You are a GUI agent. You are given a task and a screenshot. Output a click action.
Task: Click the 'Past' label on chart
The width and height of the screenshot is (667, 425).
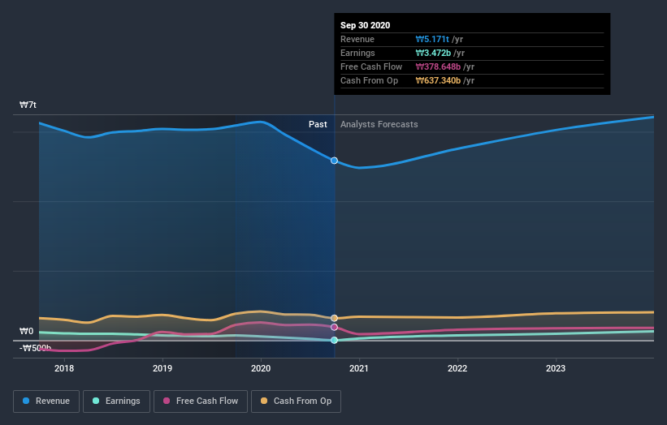318,124
